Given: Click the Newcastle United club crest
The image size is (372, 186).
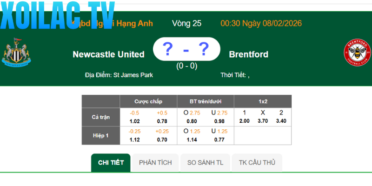Looking at the screenshot, I should 17,54.
